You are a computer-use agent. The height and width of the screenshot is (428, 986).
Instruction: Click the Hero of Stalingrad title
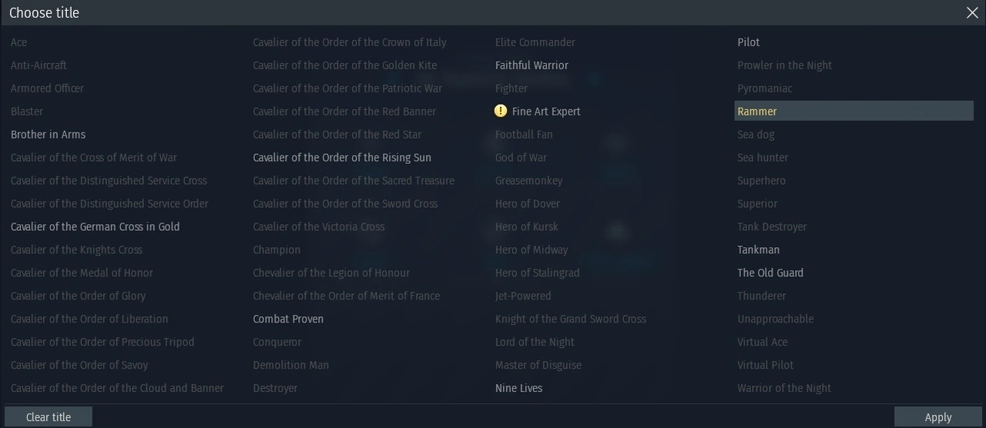tap(537, 273)
